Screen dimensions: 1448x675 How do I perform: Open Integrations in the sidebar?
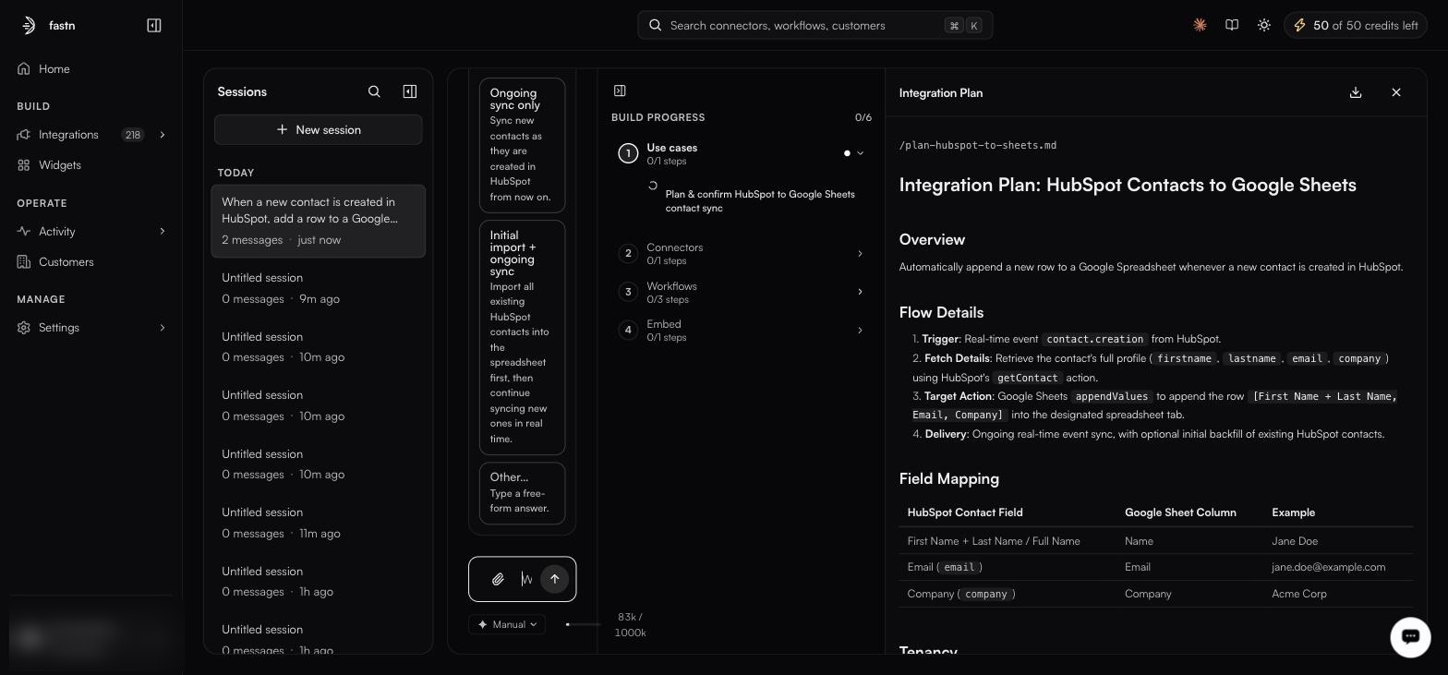(x=68, y=135)
